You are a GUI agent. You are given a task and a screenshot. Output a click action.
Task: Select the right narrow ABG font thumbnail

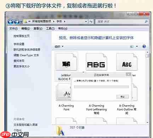(127, 62)
